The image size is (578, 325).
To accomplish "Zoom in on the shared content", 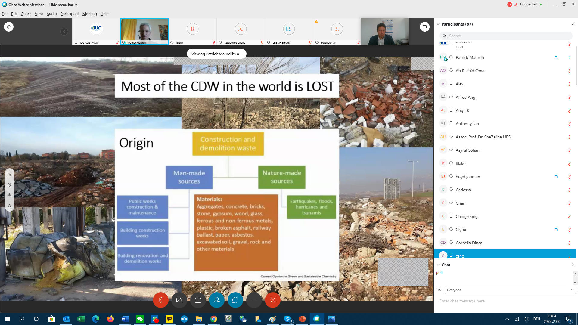I will point(10,195).
